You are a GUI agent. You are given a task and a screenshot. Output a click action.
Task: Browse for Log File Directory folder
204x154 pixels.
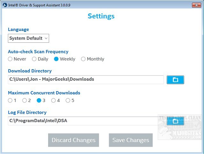(x=175, y=121)
